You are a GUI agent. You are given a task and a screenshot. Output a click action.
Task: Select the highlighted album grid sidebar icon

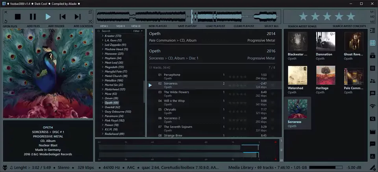click(372, 43)
